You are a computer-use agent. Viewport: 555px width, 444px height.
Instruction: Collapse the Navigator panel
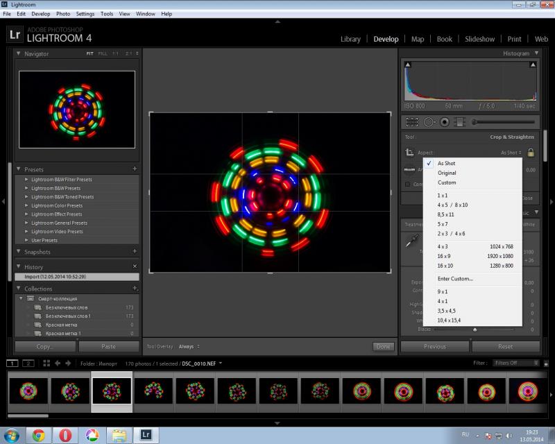[x=19, y=53]
